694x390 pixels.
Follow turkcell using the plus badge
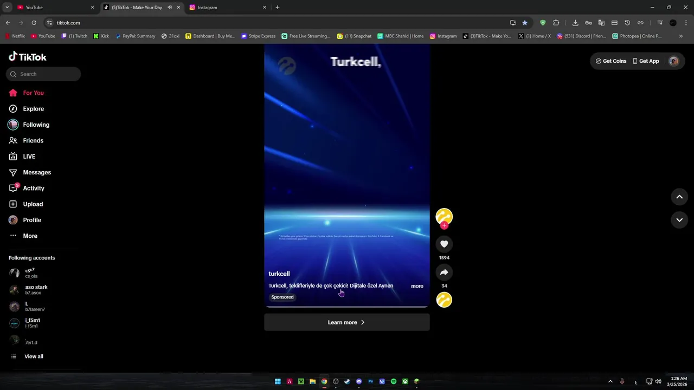click(444, 225)
